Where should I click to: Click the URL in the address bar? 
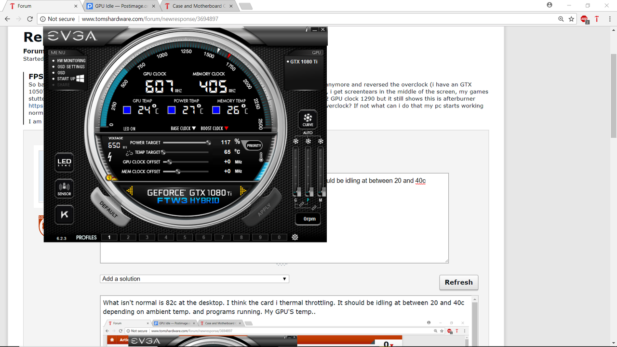pyautogui.click(x=150, y=19)
